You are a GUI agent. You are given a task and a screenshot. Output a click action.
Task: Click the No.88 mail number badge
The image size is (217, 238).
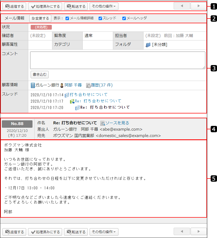pos(17,124)
